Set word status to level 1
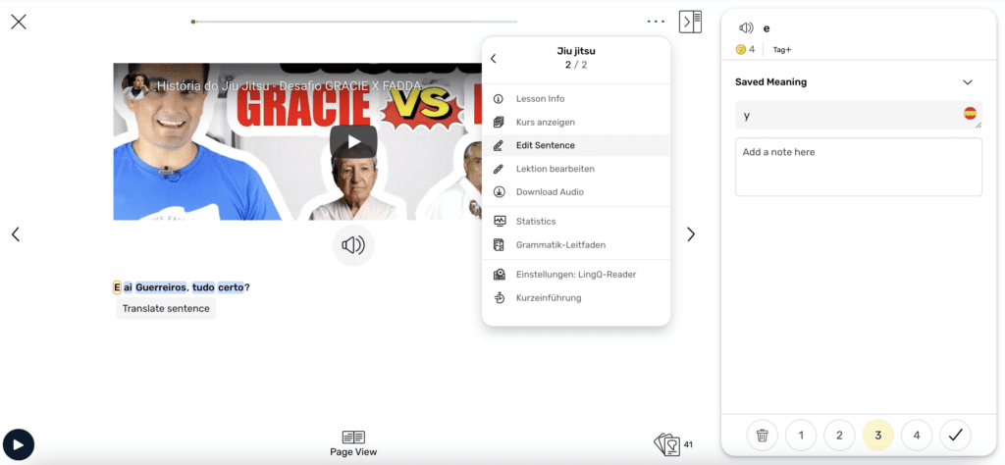The image size is (1005, 465). tap(801, 435)
